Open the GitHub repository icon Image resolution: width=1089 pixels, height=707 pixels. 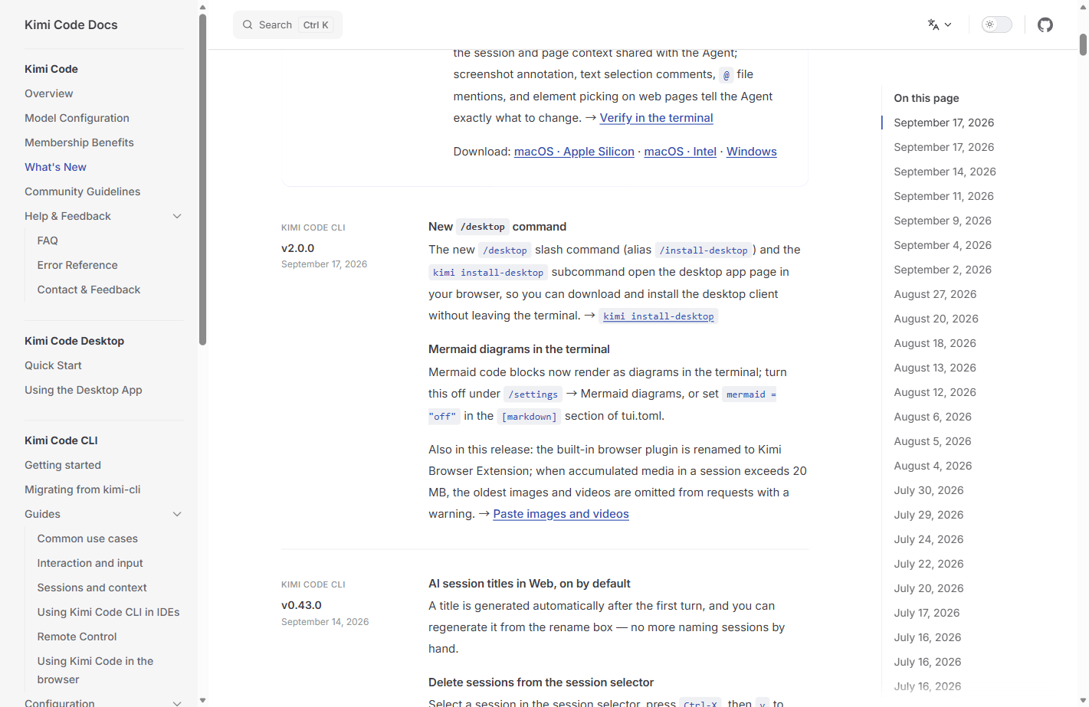pos(1045,25)
